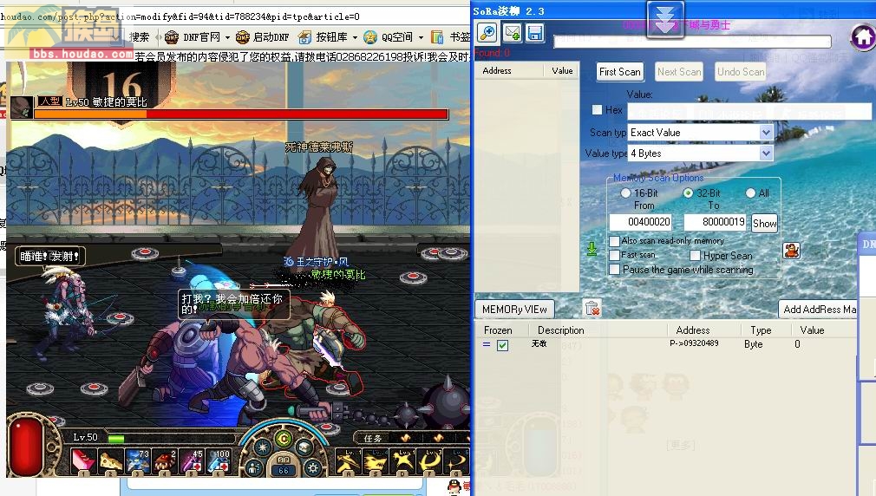Expand the QQ空间 toolbar dropdown arrow
Image resolution: width=876 pixels, height=496 pixels.
[x=421, y=38]
